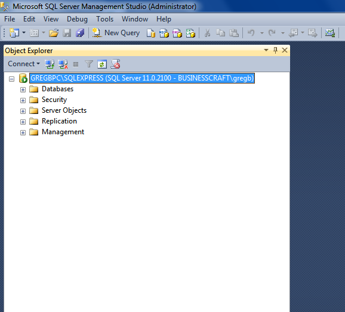
Task: Click Disconnect icon in Object Explorer
Action: pyautogui.click(x=63, y=64)
